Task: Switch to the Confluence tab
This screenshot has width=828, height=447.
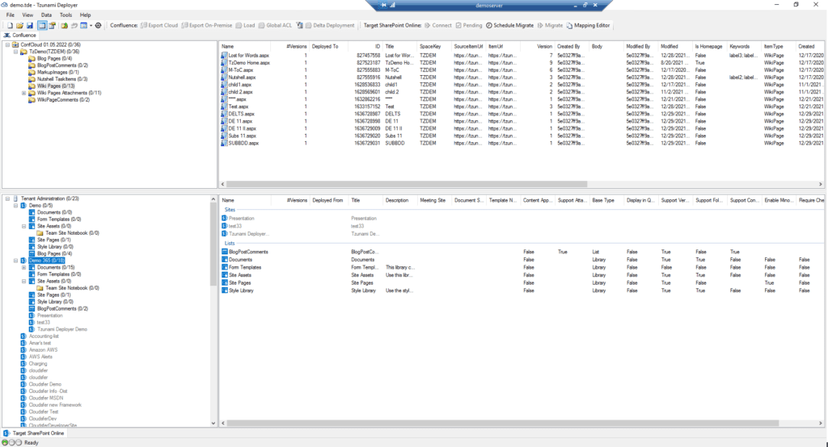Action: (20, 36)
